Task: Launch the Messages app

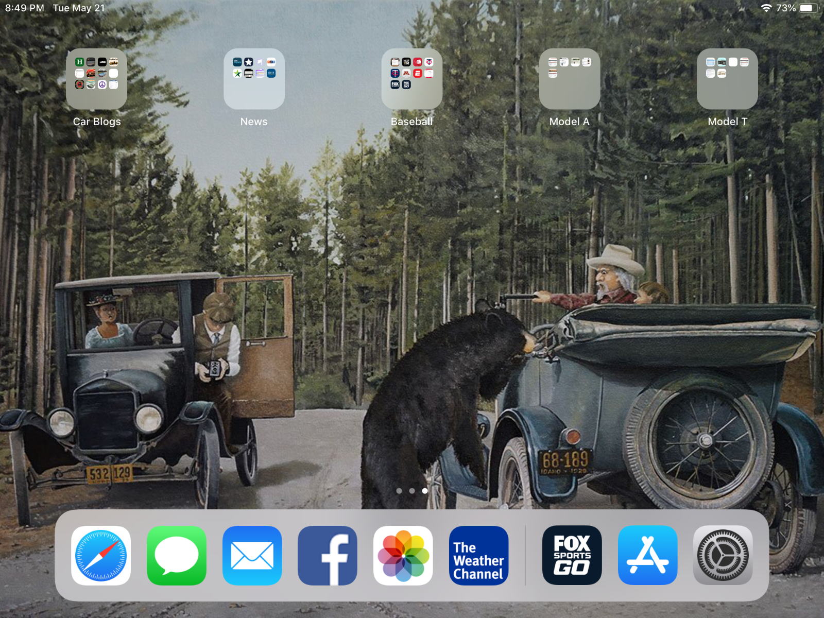Action: click(x=177, y=556)
